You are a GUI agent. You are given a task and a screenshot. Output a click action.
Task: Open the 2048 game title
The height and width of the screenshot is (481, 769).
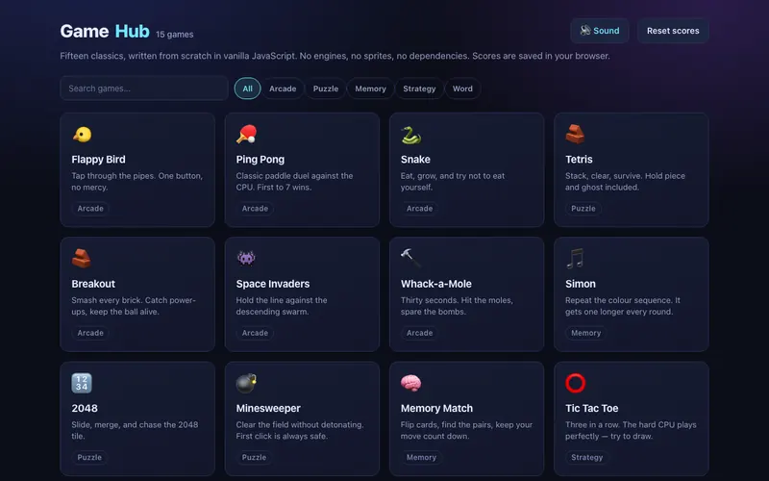coord(85,408)
